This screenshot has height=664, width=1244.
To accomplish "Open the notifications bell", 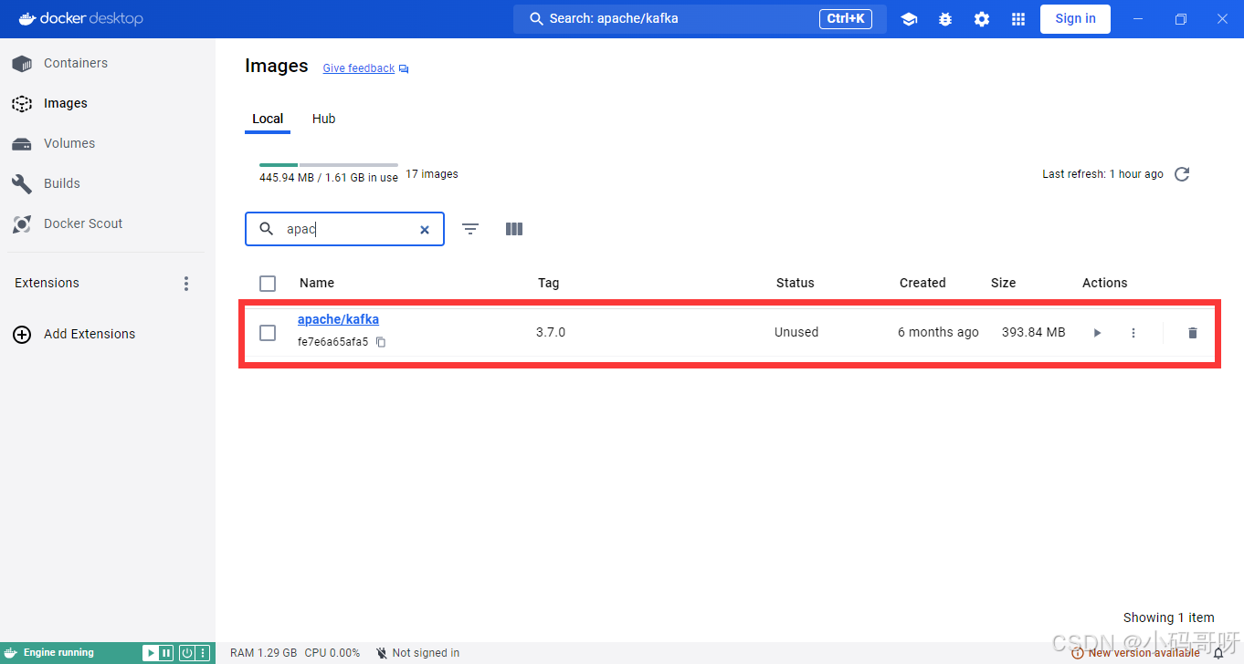I will coord(1218,653).
